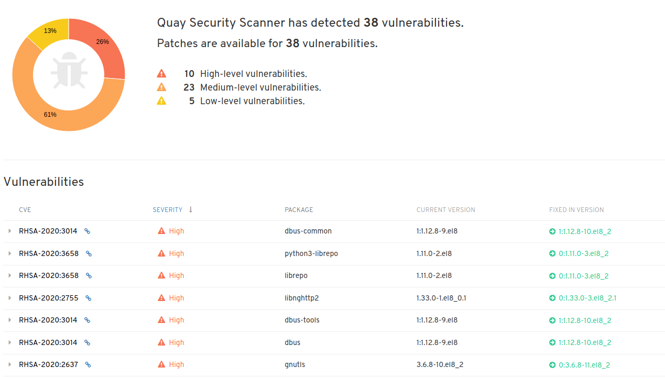Image resolution: width=665 pixels, height=378 pixels.
Task: Click Low-level vulnerabilities yellow warning icon
Action: pyautogui.click(x=161, y=101)
